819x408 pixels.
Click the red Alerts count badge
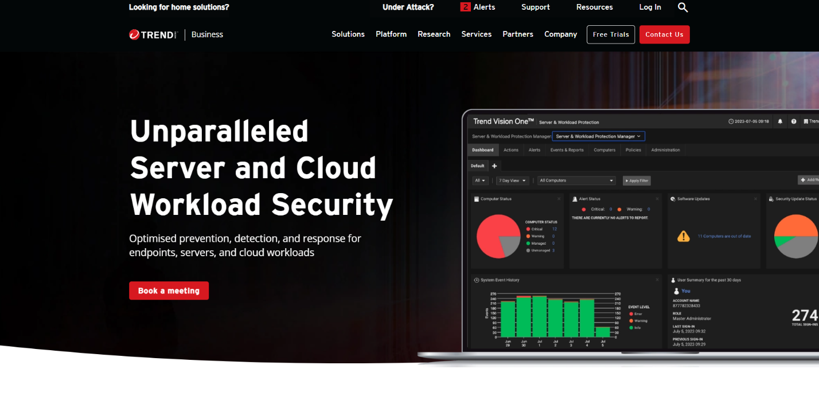(465, 7)
